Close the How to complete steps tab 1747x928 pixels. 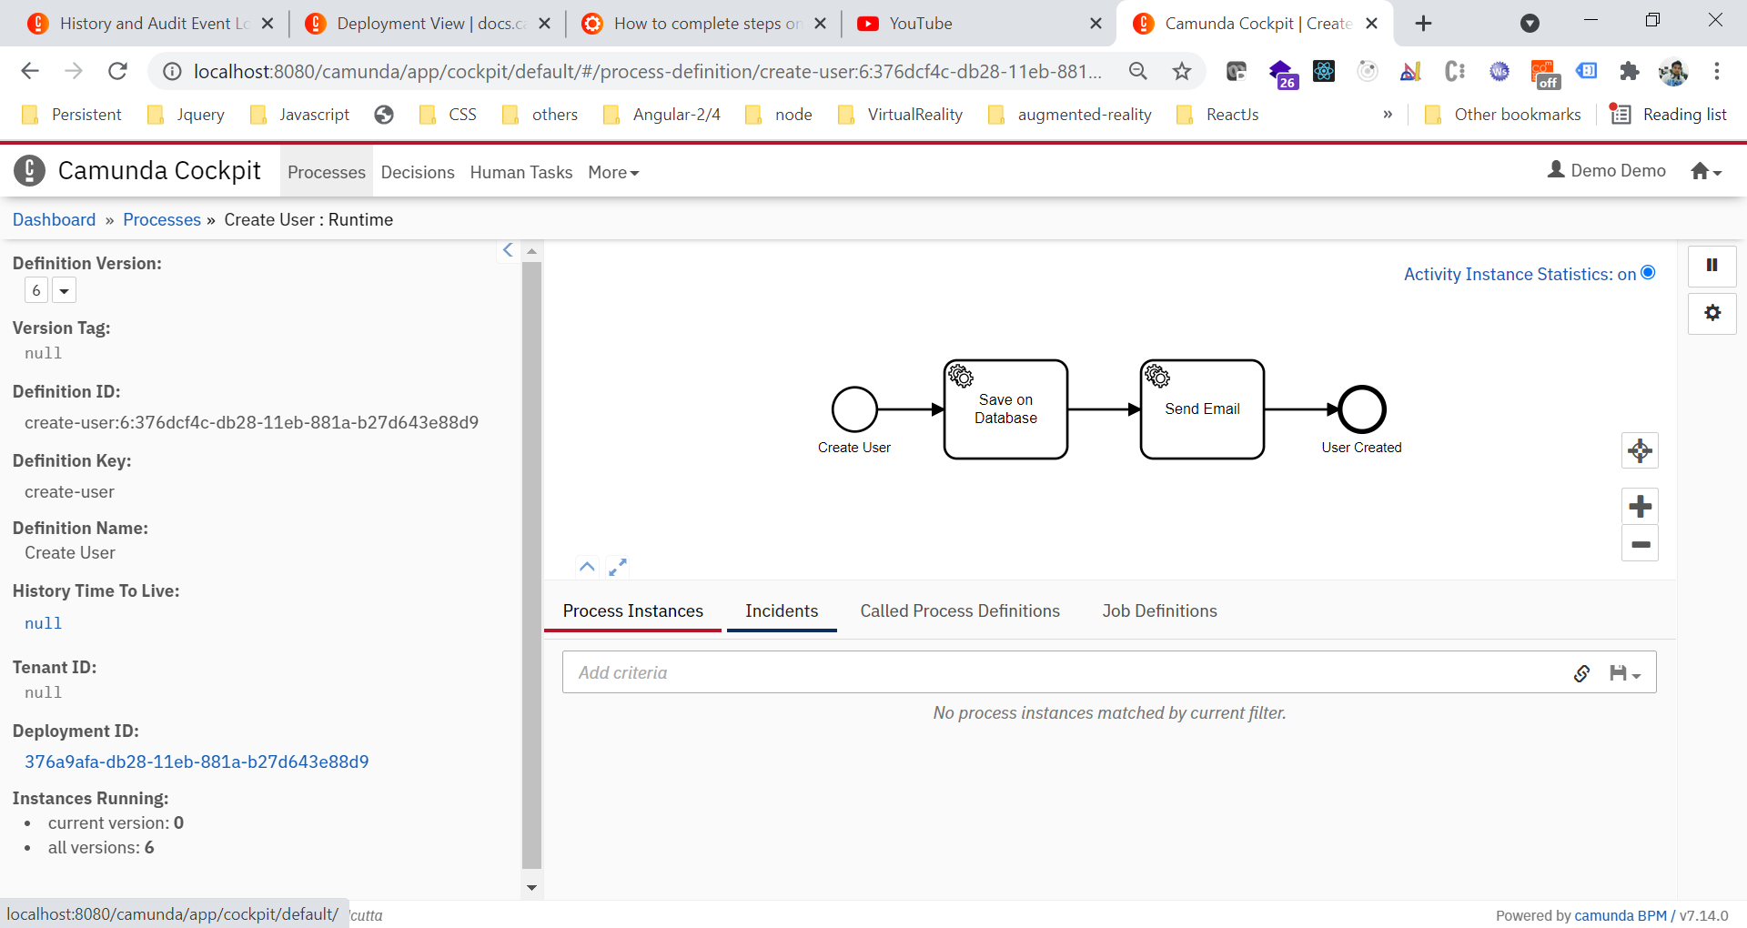[821, 24]
